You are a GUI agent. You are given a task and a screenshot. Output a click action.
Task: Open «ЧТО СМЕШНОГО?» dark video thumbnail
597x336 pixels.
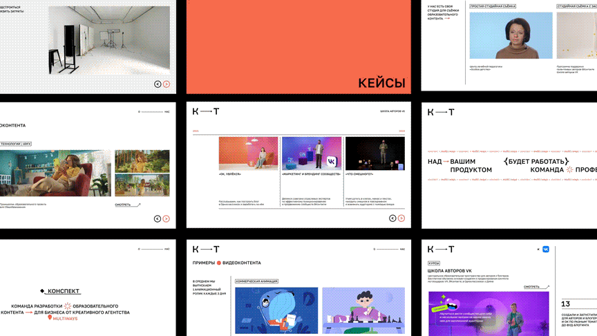(375, 153)
